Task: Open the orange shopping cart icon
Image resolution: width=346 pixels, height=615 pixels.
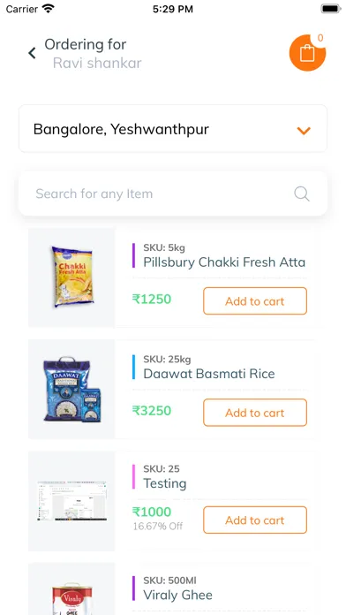Action: 307,53
